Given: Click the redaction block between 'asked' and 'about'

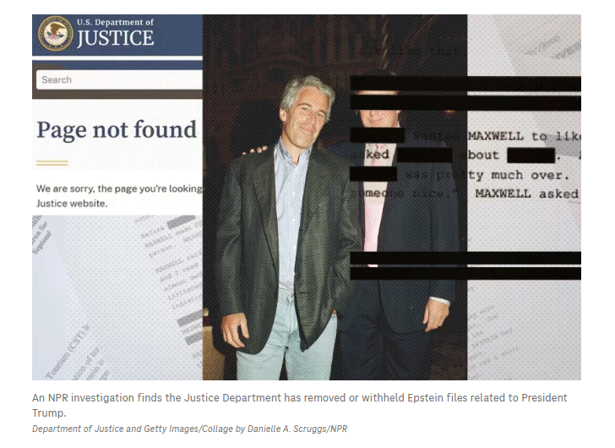Looking at the screenshot, I should pyautogui.click(x=425, y=155).
